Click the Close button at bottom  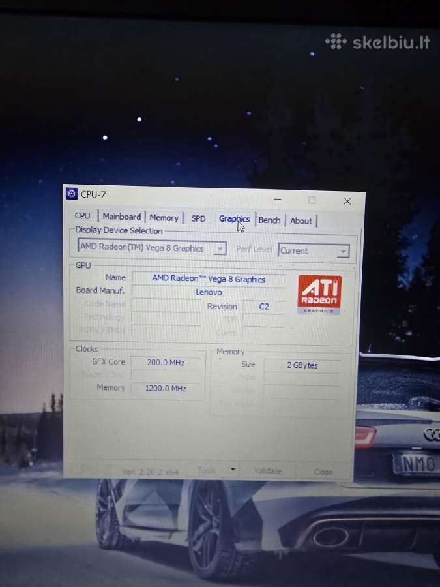point(323,472)
